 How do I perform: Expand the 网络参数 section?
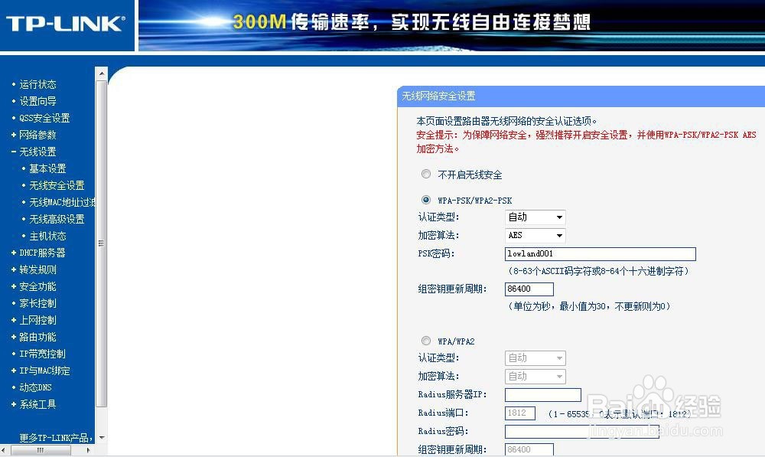click(x=37, y=135)
